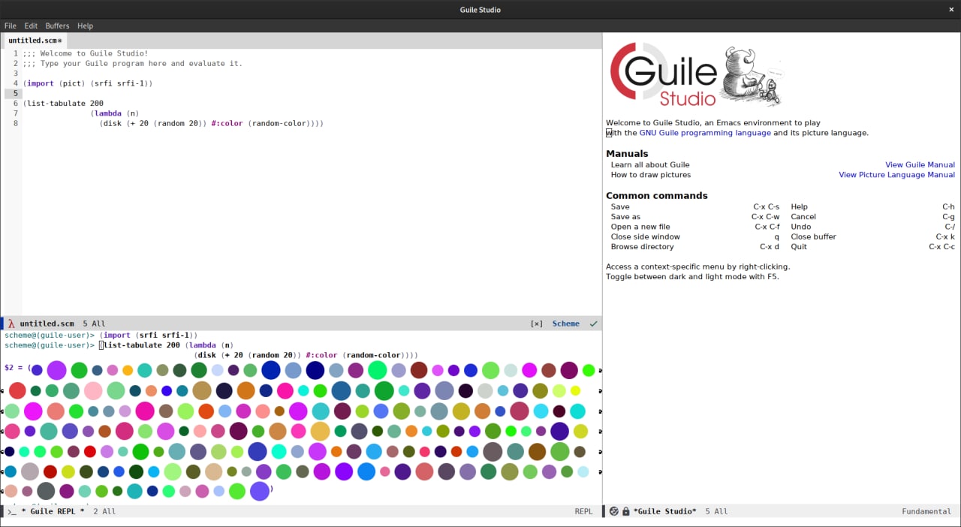Screen dimensions: 961x527
Task: Click the green checkmark status icon
Action: click(594, 324)
